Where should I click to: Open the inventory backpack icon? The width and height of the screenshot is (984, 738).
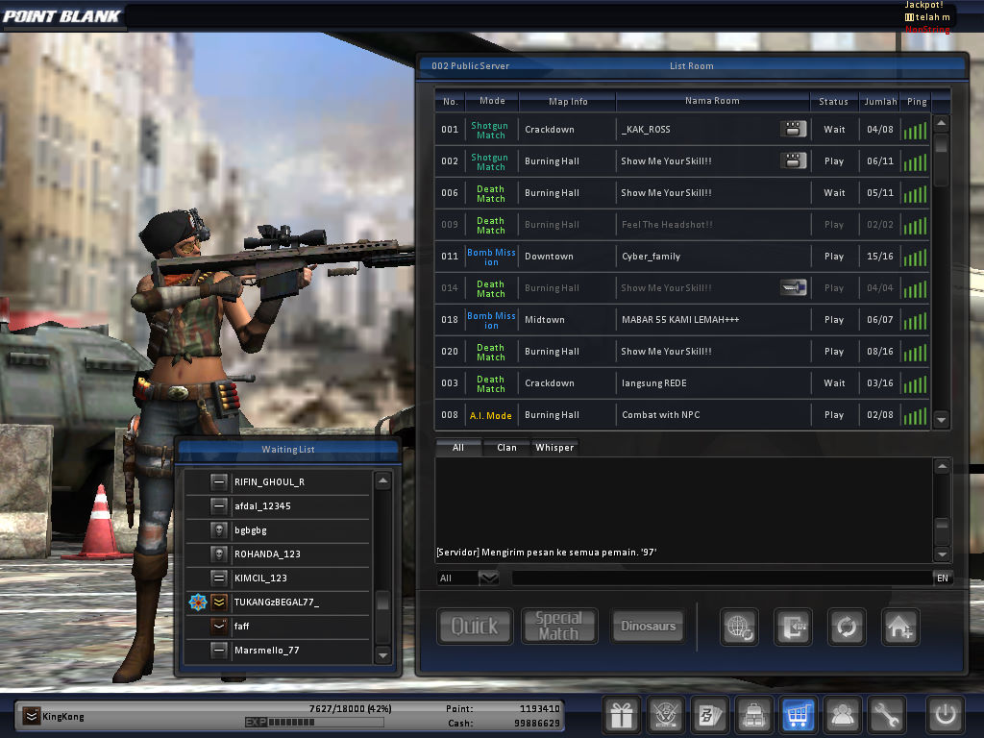click(753, 714)
